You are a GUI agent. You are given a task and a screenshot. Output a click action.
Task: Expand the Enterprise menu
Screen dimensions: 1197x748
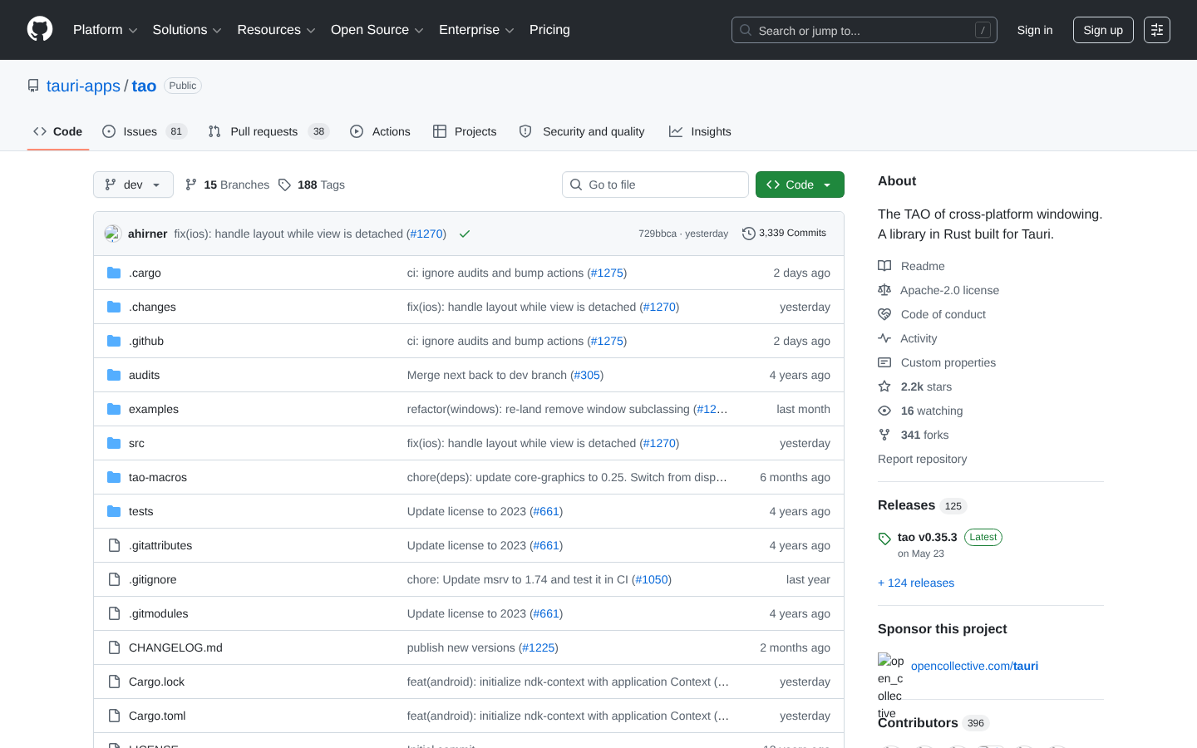477,30
